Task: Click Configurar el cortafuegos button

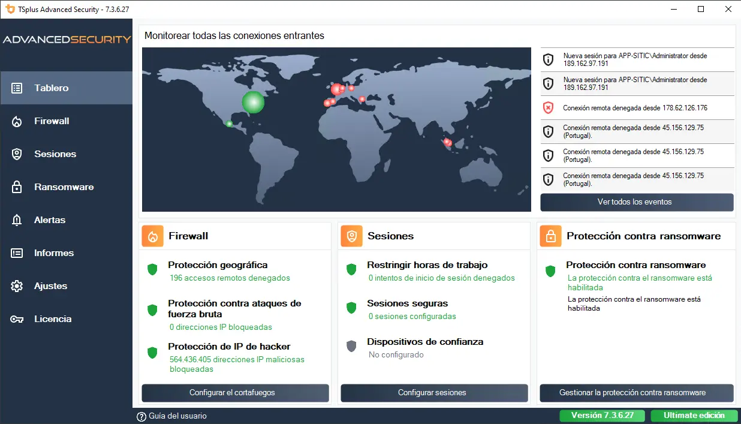Action: click(x=235, y=393)
